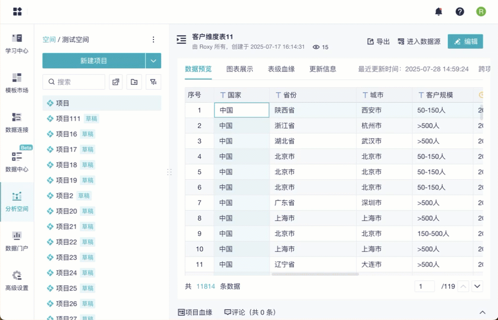Open the space more-options menu
Viewport: 498px width, 320px height.
point(153,40)
